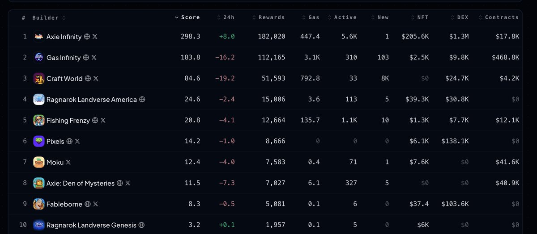Click the Axie: Den of Mysteries logo

click(39, 183)
